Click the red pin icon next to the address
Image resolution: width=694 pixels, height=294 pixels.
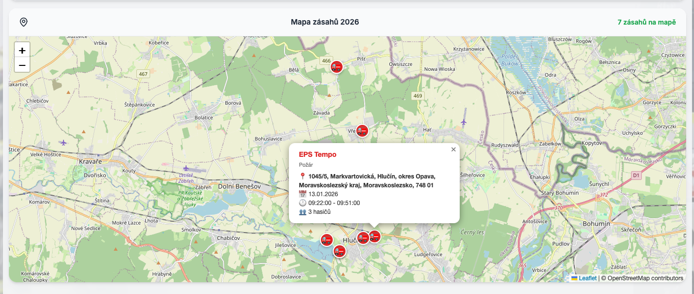(x=302, y=175)
